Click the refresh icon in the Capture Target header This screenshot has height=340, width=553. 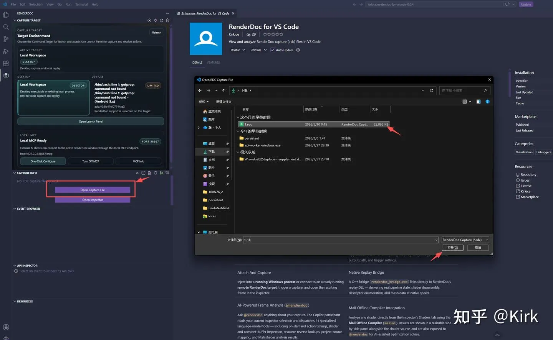click(162, 20)
